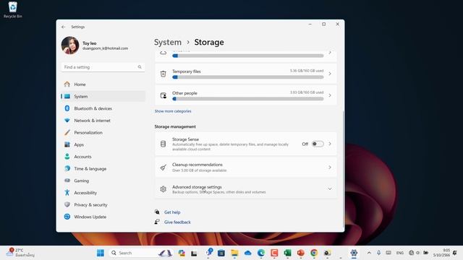Expand Advanced storage settings

[x=246, y=189]
